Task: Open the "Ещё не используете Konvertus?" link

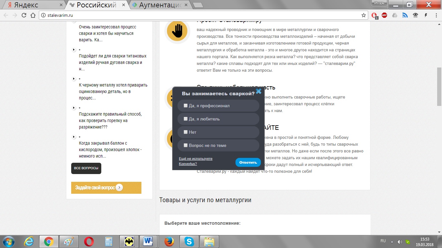Action: tap(196, 161)
